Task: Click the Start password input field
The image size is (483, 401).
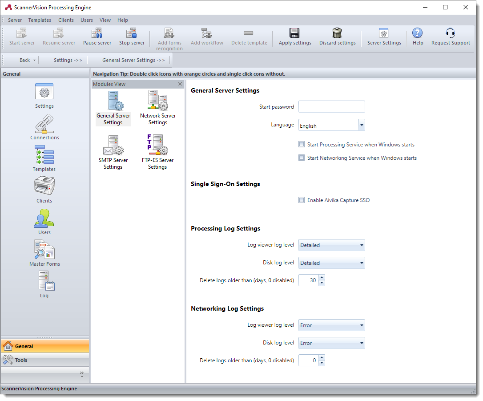Action: (x=331, y=107)
